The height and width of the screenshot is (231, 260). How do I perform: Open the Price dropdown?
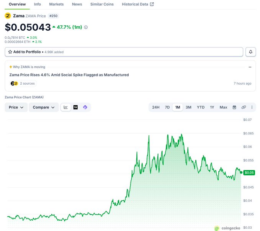[16, 107]
